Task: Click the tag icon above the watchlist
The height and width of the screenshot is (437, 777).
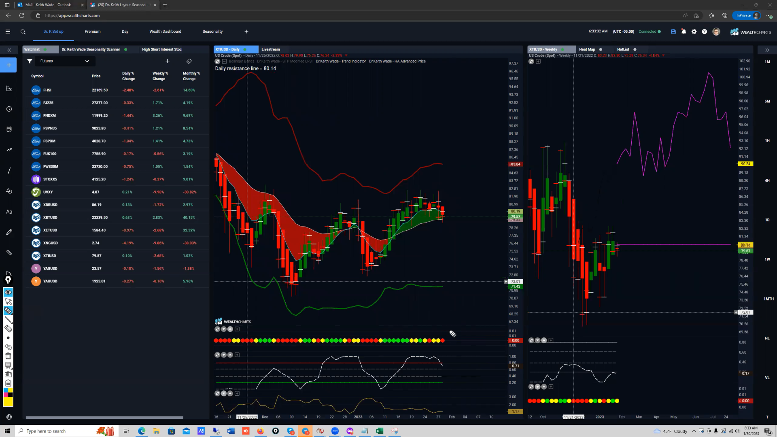Action: [189, 61]
